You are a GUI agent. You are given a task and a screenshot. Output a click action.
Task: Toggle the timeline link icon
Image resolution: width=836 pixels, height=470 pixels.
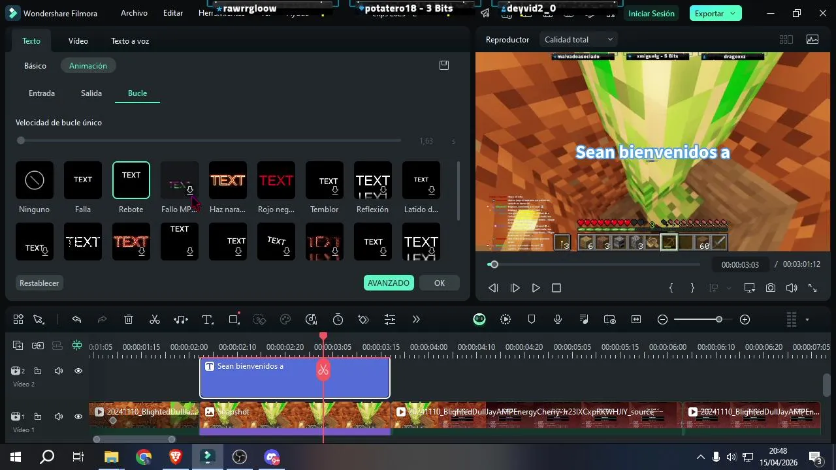[38, 345]
